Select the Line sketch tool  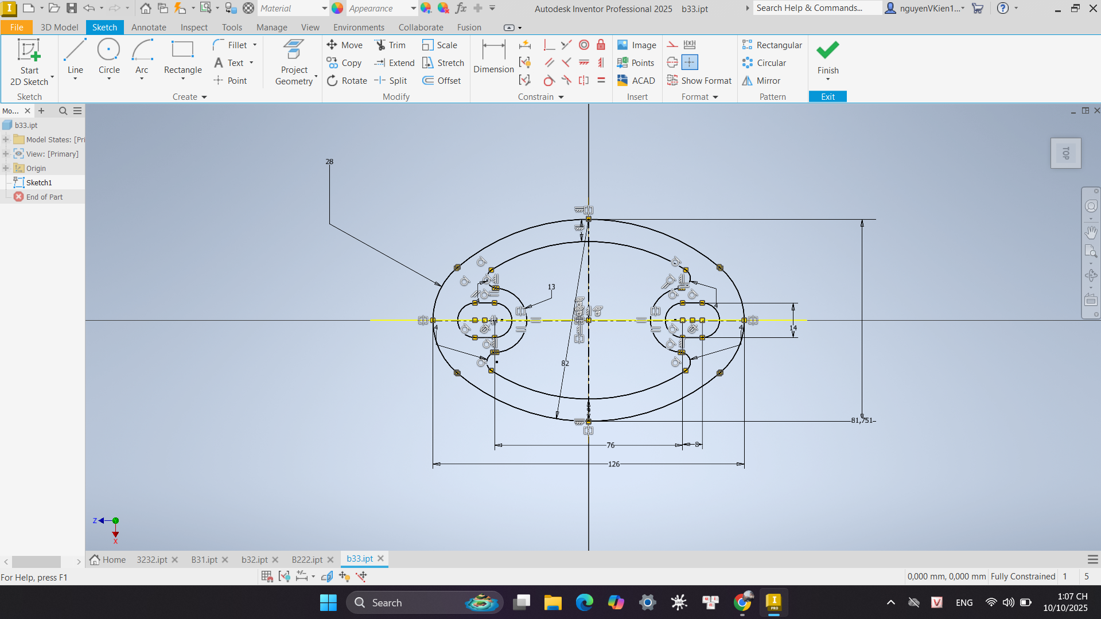point(75,56)
